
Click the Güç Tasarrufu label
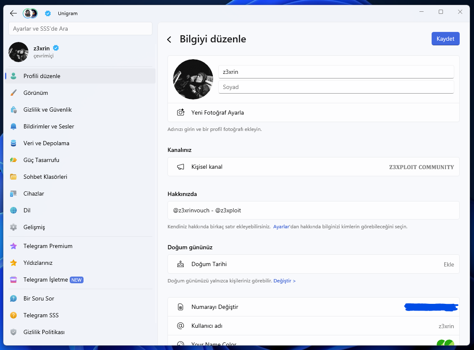coord(42,160)
